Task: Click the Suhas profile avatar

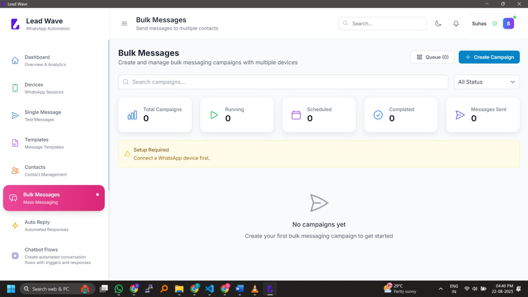Action: tap(508, 24)
